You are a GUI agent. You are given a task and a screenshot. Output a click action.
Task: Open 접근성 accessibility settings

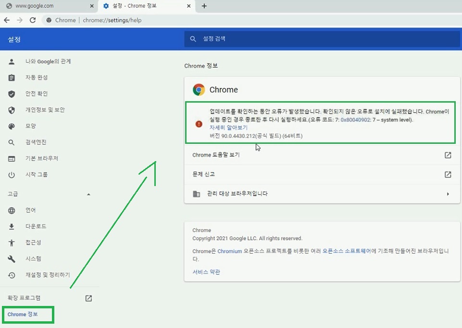[33, 243]
